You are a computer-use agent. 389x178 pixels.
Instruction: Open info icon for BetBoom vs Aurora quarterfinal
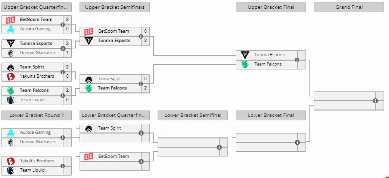62,24
